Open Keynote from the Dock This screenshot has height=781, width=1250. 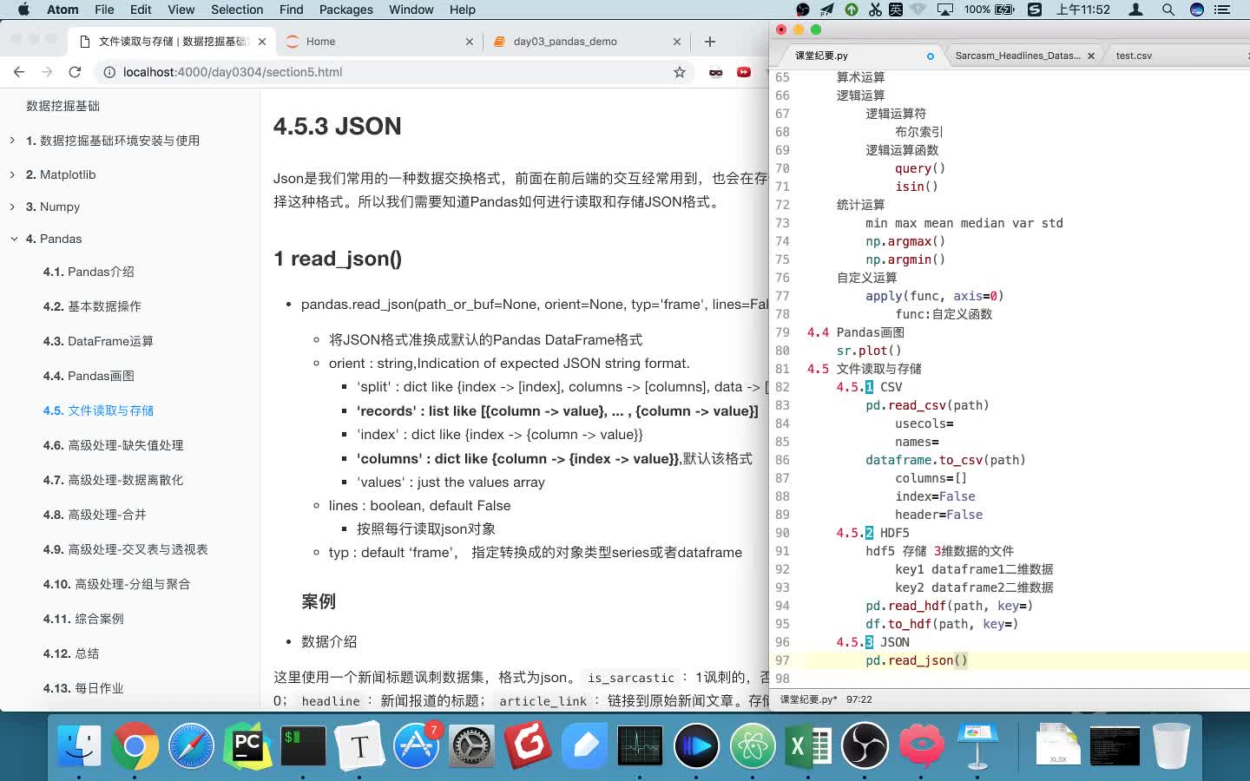[977, 745]
